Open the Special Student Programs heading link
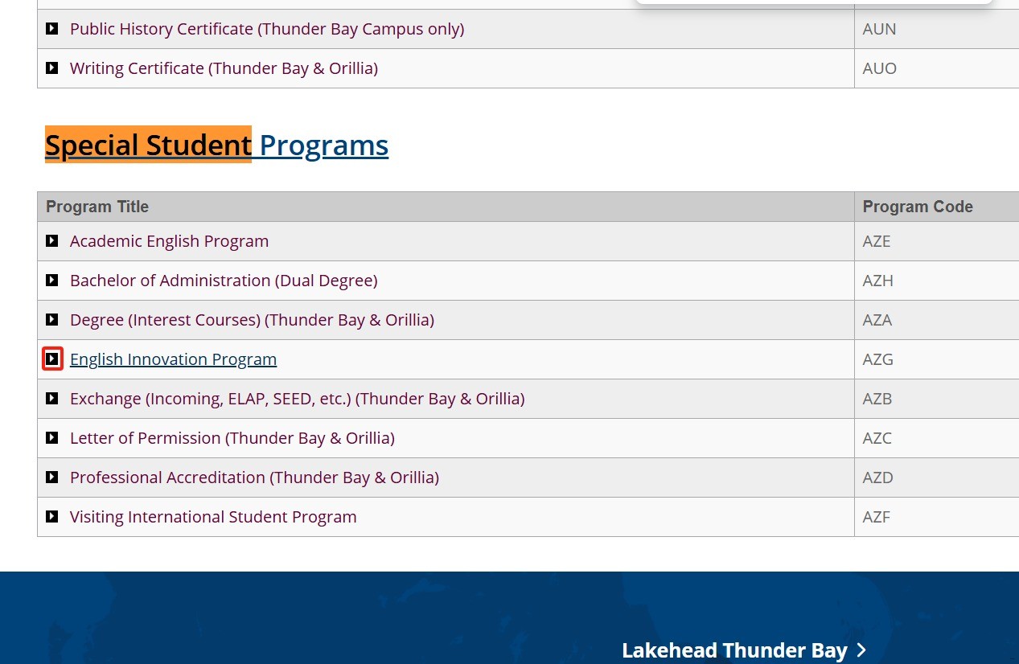Viewport: 1019px width, 664px height. [x=216, y=146]
